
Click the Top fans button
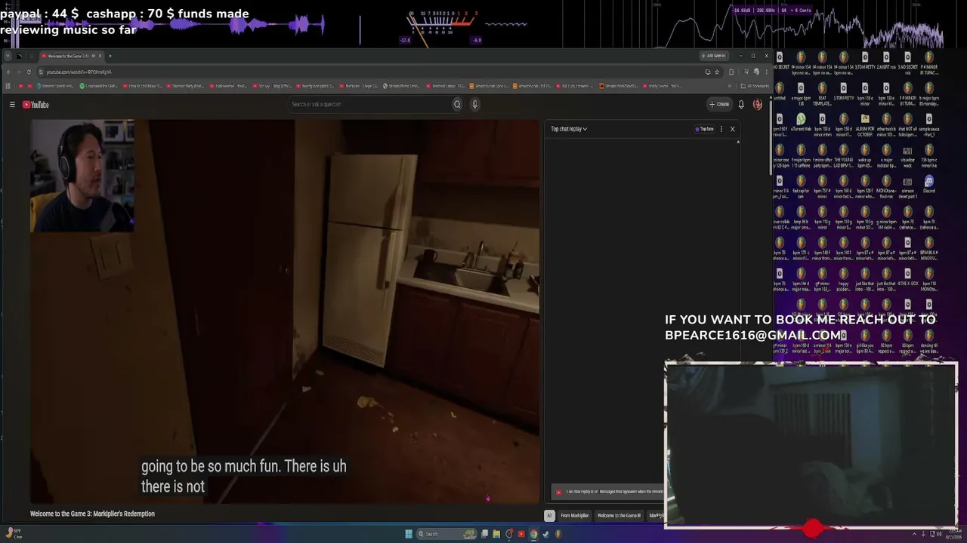704,129
